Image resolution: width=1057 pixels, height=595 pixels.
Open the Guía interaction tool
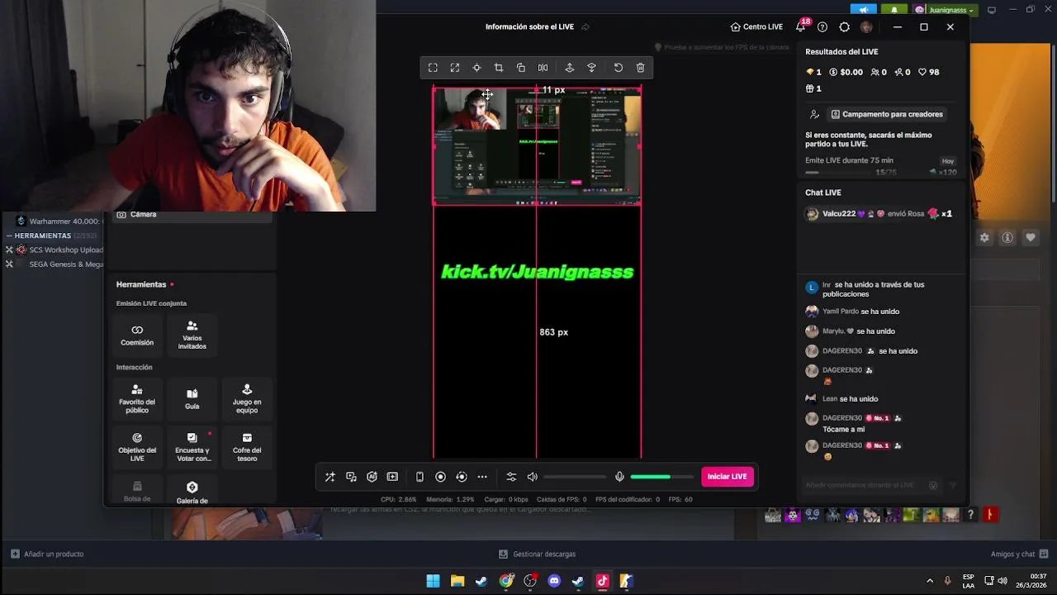[192, 398]
